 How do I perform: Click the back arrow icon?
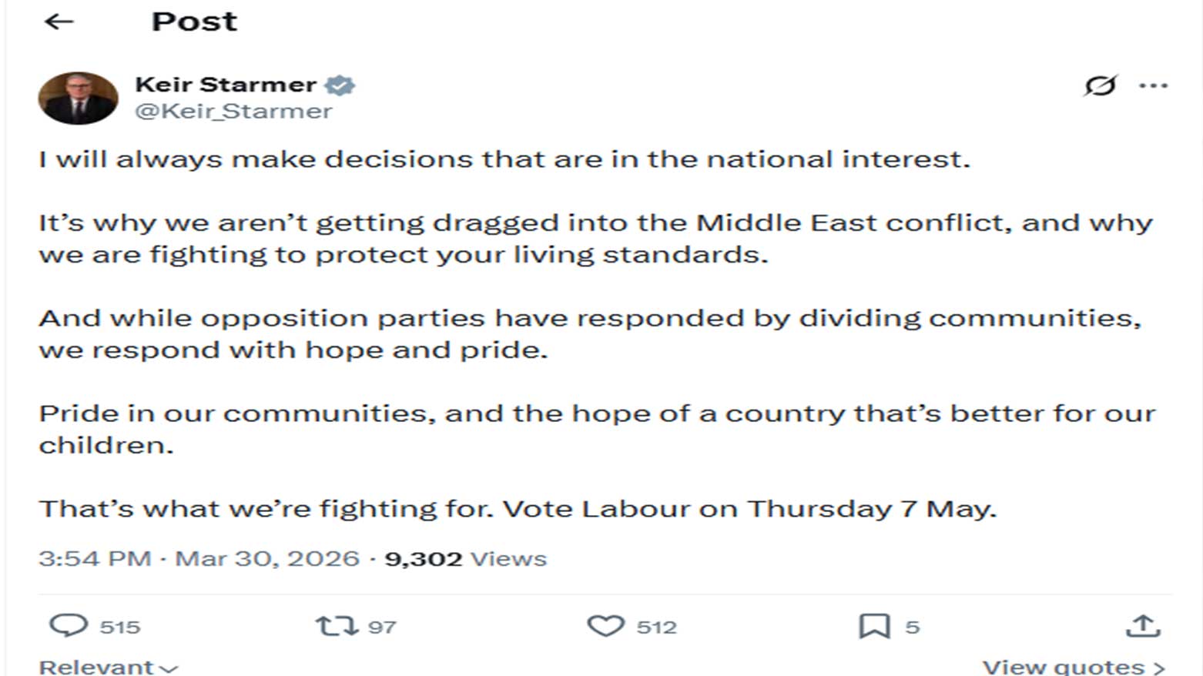(59, 22)
